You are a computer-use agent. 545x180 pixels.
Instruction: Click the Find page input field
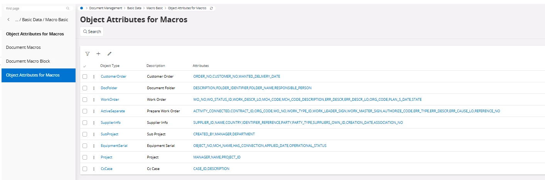point(35,8)
